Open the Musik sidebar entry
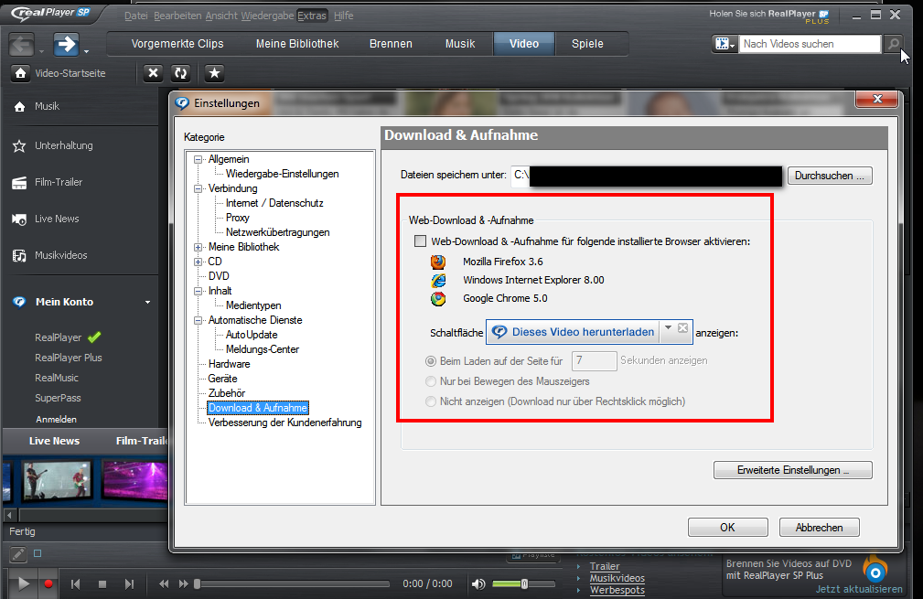 pos(47,106)
